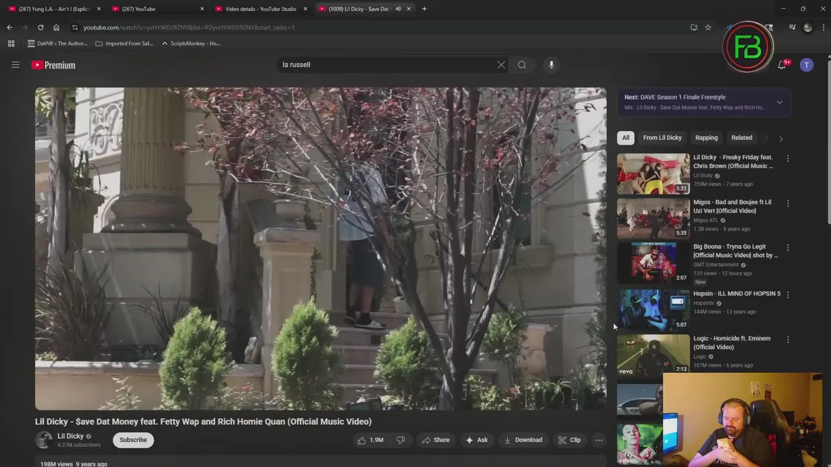The width and height of the screenshot is (831, 467).
Task: Open install app icon in address bar
Action: (694, 27)
